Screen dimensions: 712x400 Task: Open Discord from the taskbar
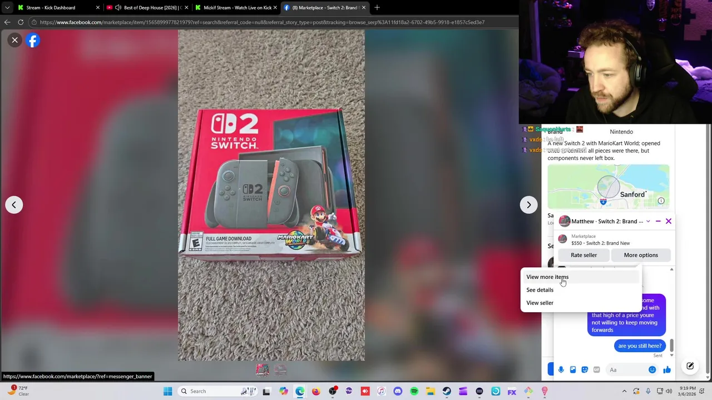click(x=398, y=391)
